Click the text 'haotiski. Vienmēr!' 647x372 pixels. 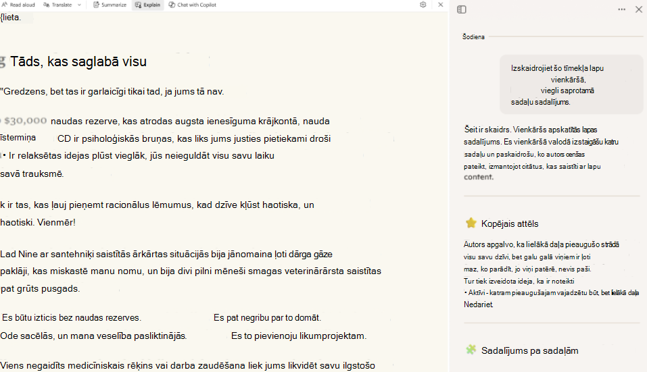pos(38,223)
